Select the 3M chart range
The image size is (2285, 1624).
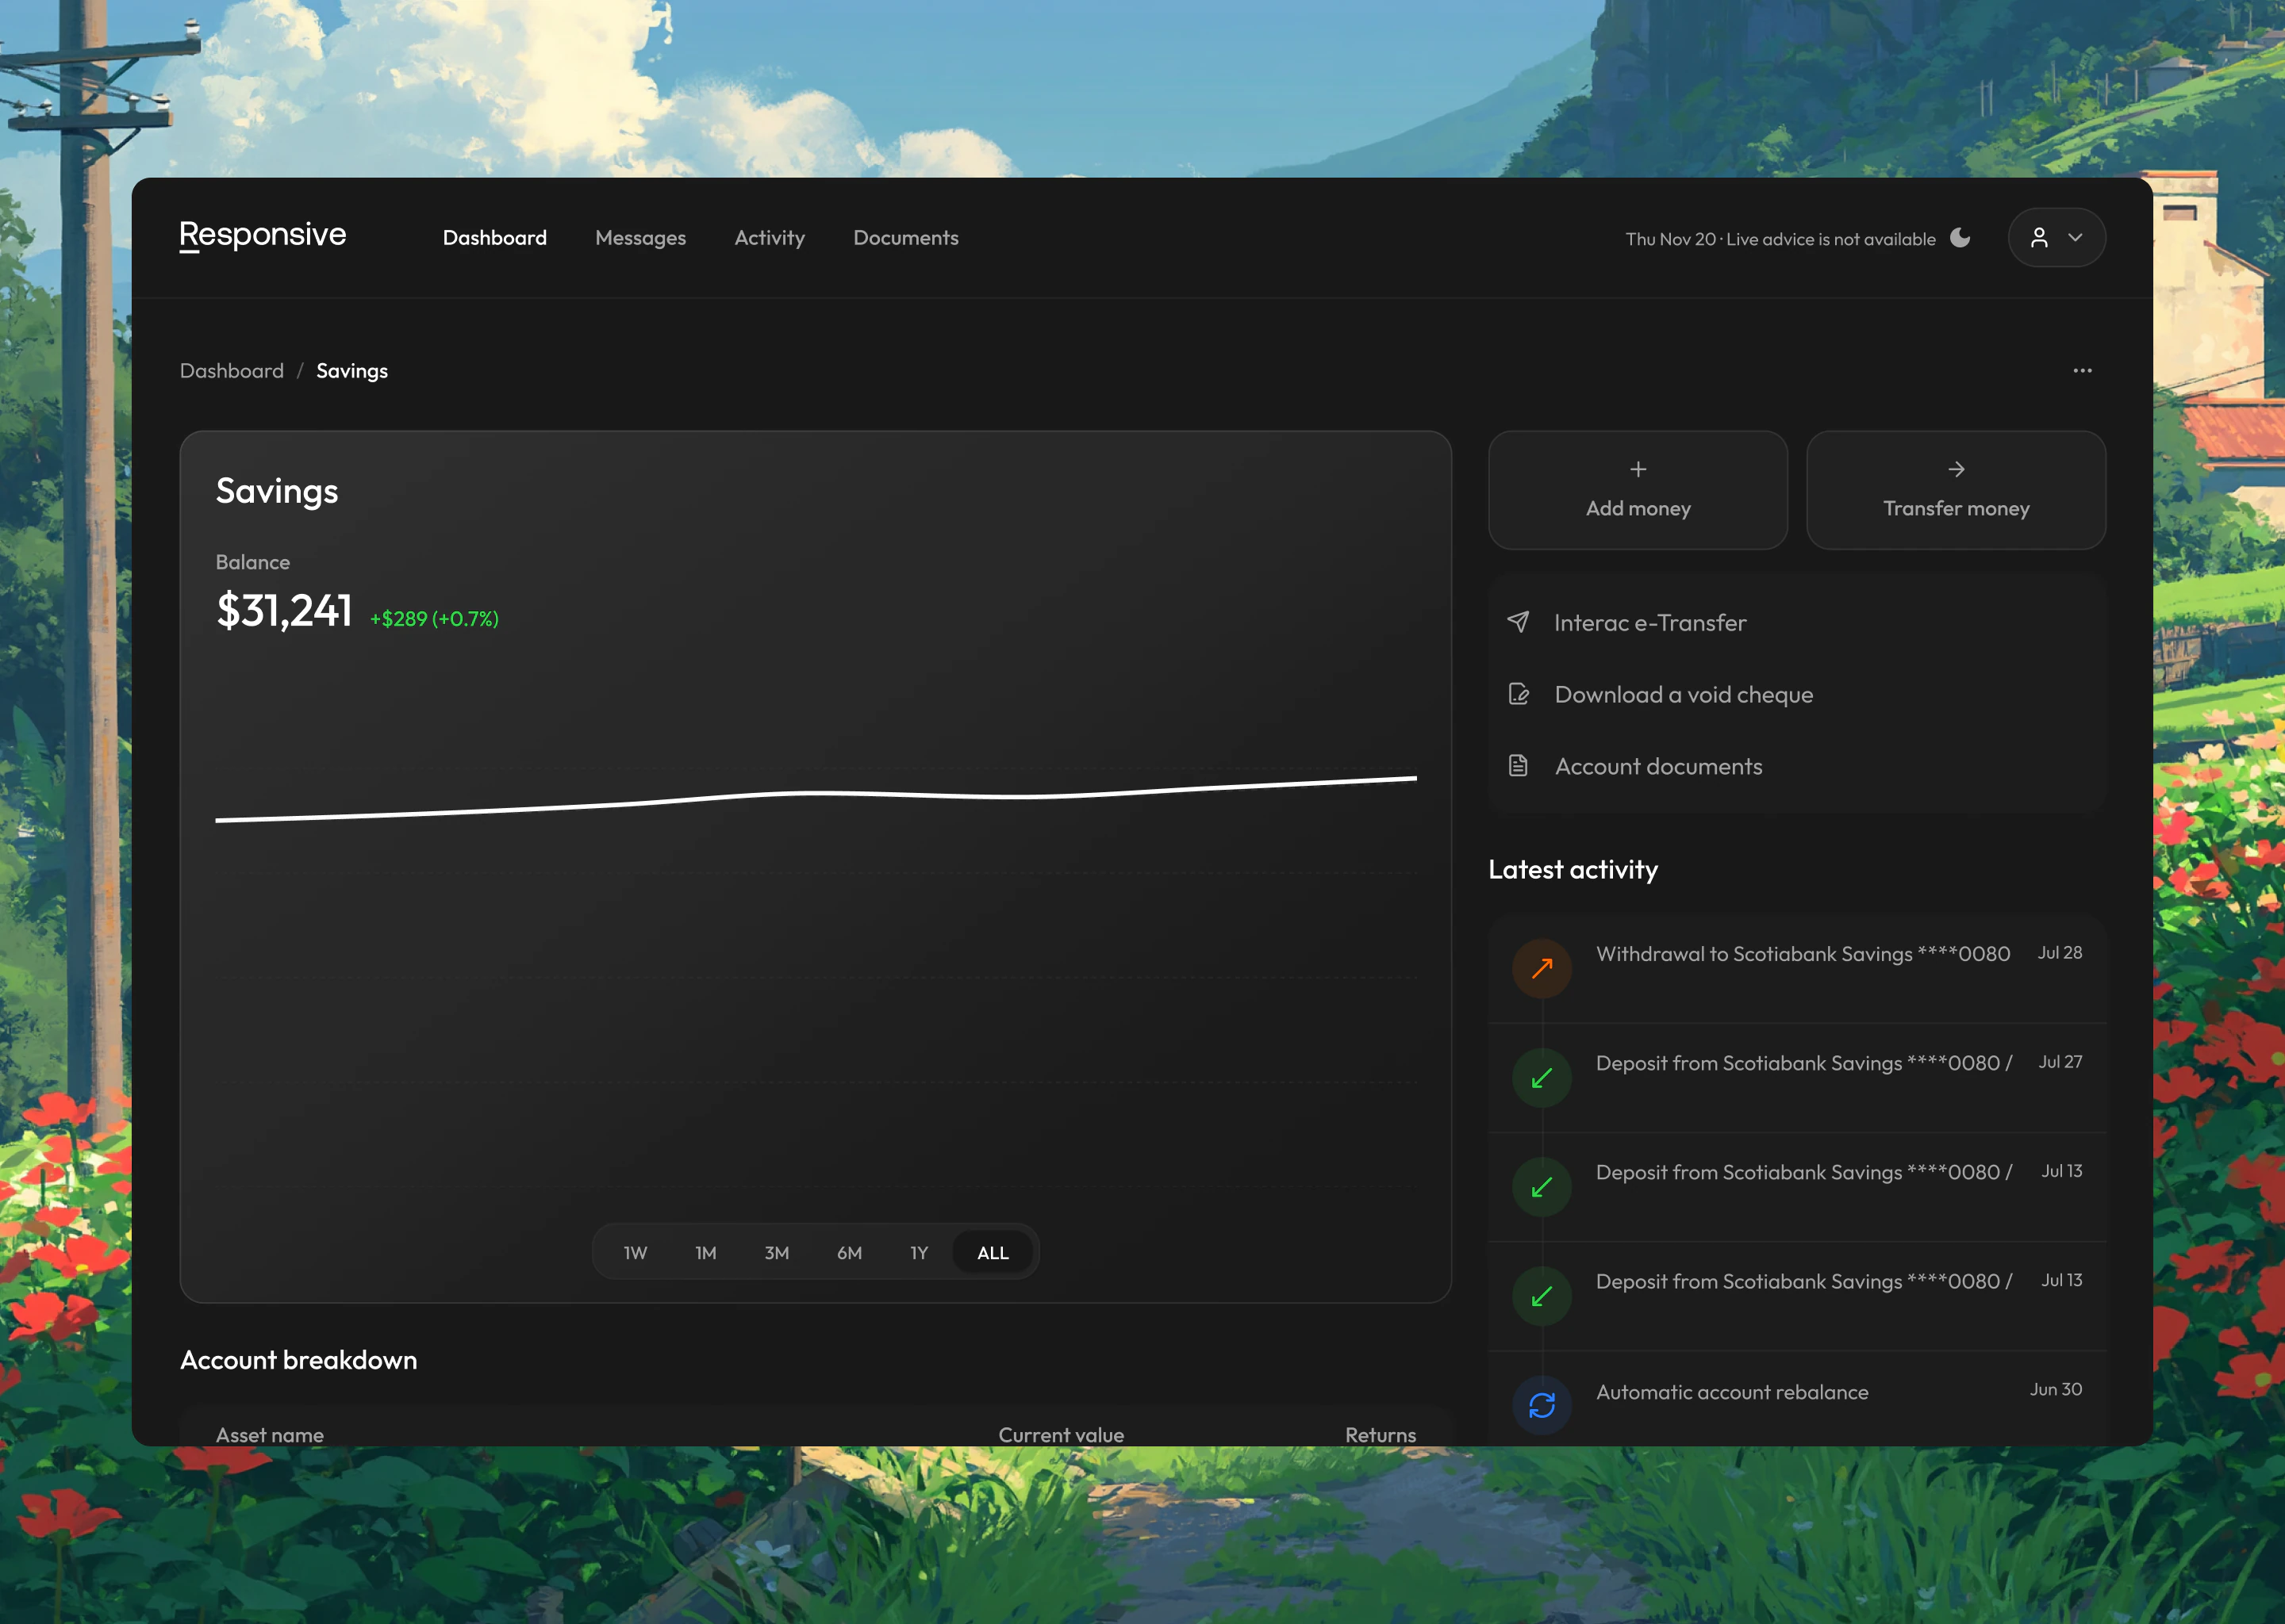tap(776, 1253)
